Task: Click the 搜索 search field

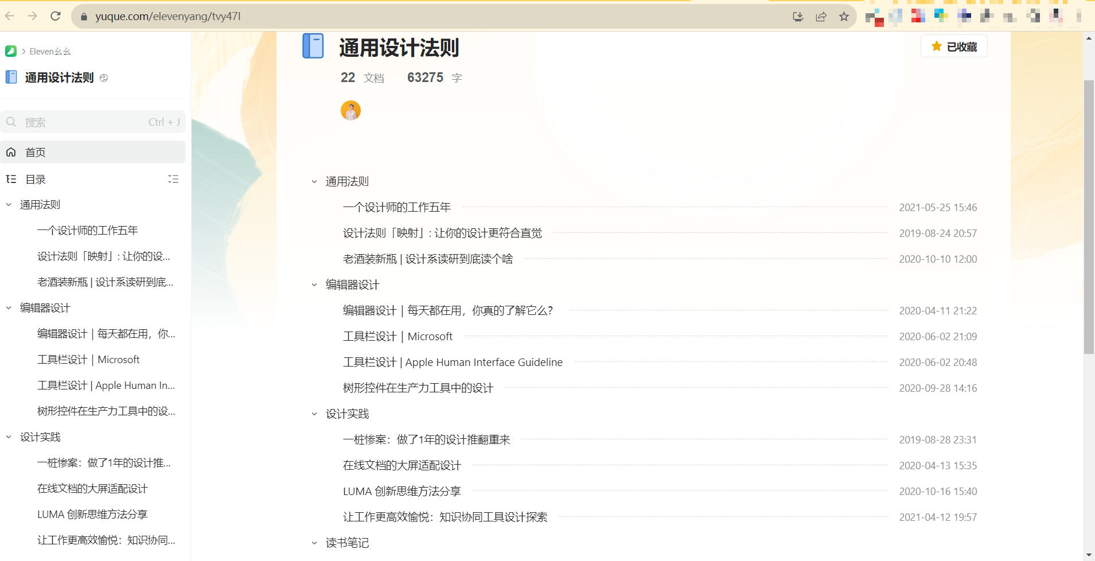Action: click(86, 122)
